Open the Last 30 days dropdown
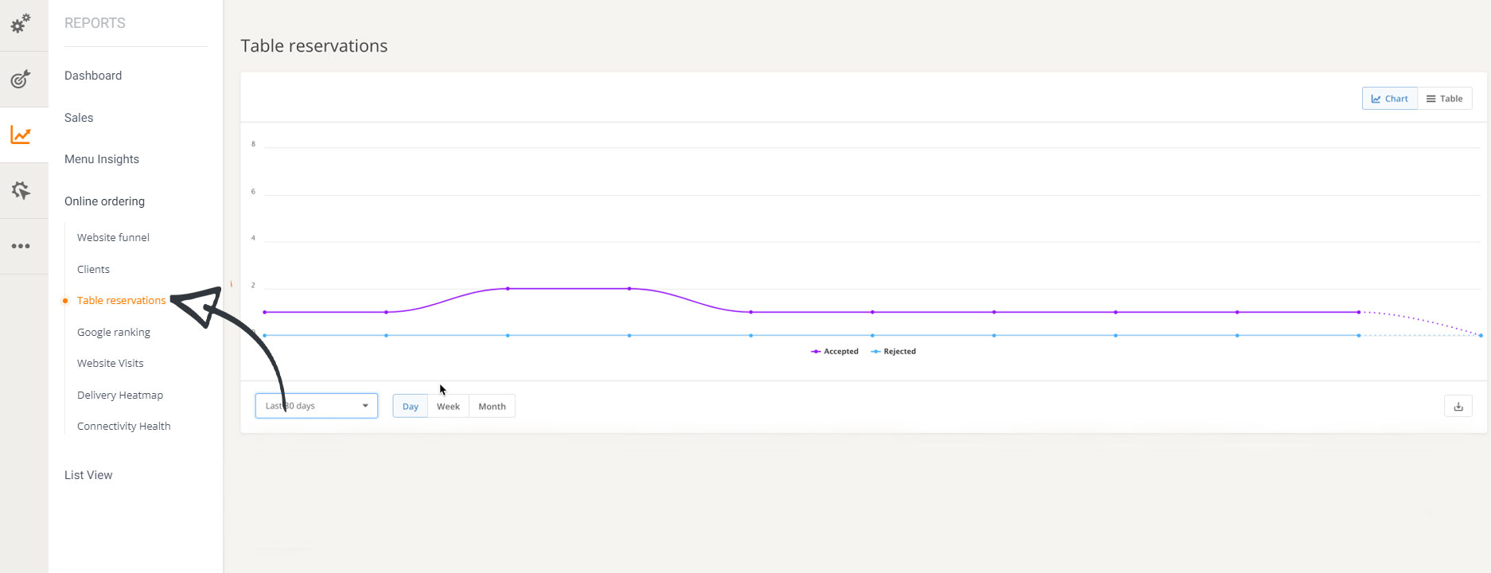This screenshot has height=573, width=1491. tap(316, 406)
